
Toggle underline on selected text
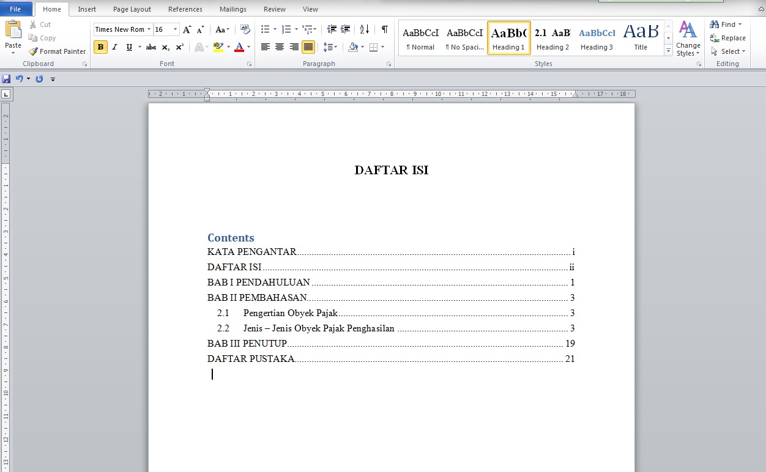[x=128, y=46]
